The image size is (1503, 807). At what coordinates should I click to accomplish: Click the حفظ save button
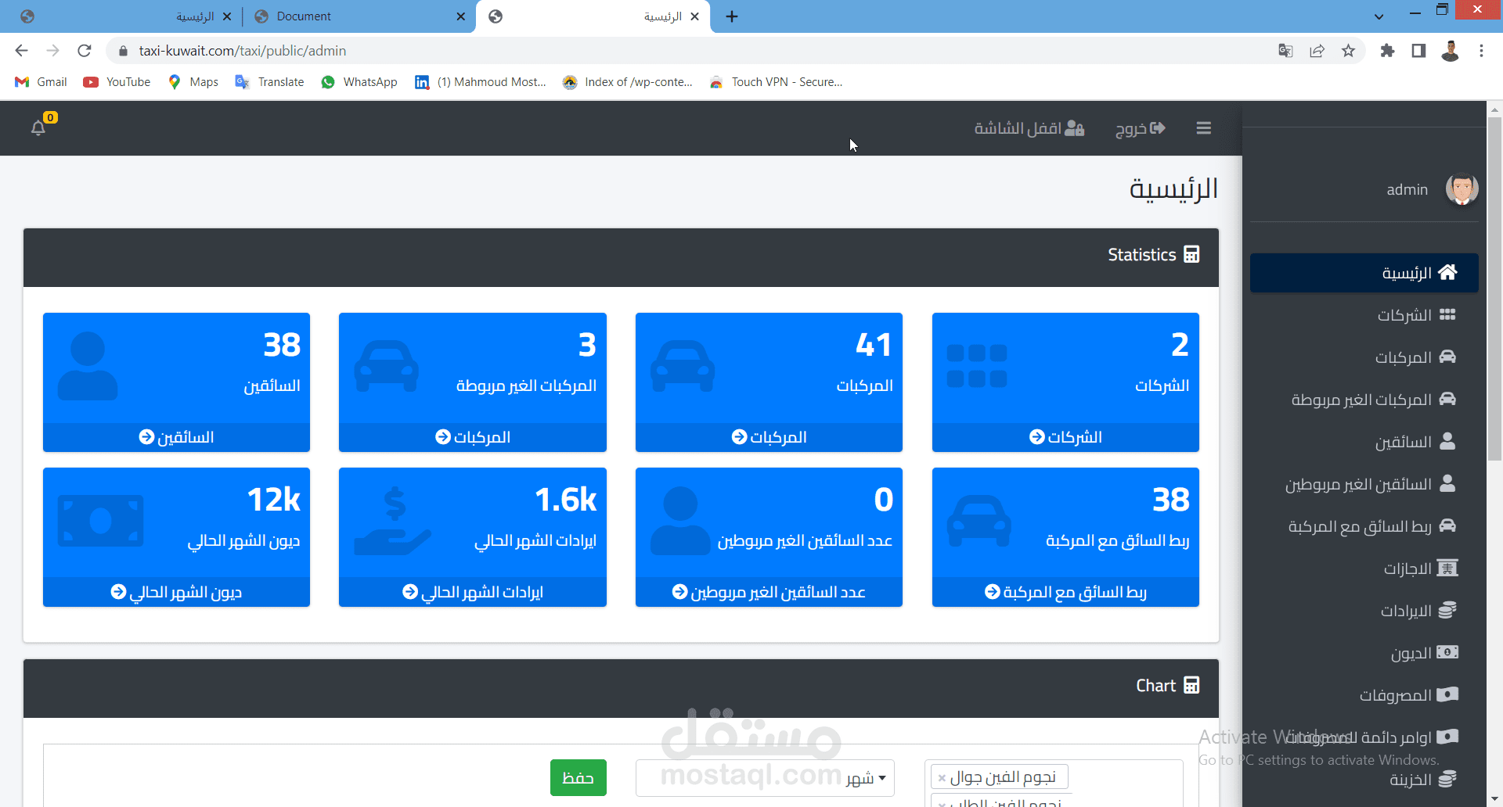[x=578, y=777]
